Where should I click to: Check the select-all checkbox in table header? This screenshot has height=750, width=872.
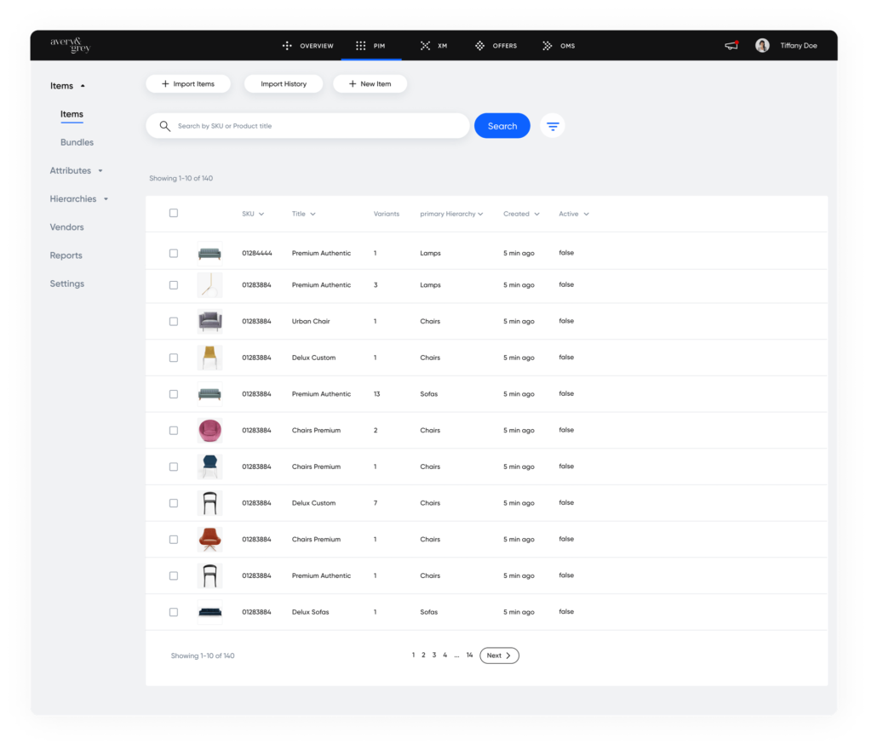click(174, 213)
